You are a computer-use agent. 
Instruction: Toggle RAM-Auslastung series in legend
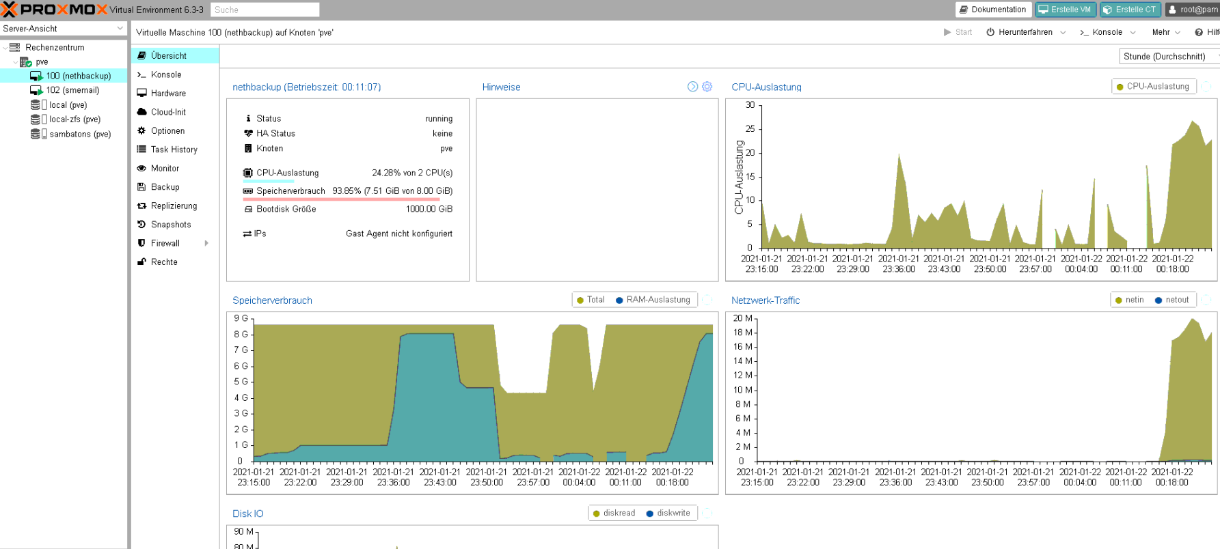[653, 300]
